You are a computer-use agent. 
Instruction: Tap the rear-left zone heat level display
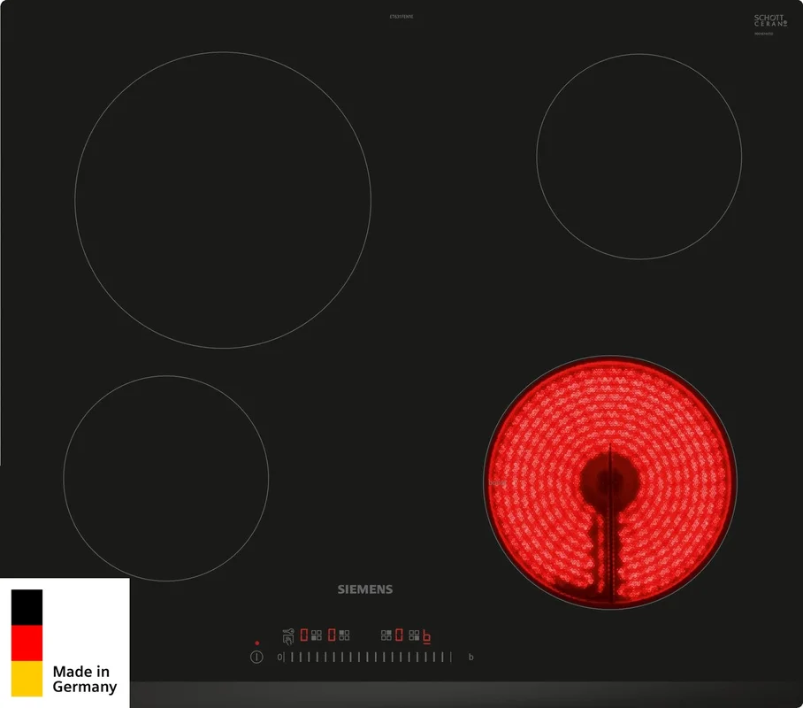332,635
